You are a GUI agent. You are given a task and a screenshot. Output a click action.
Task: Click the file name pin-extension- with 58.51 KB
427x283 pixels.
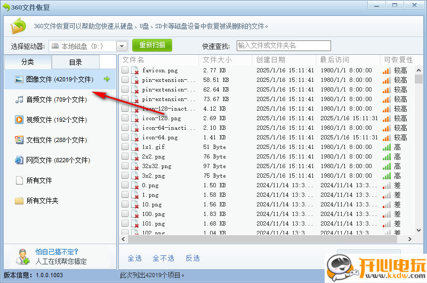(x=168, y=80)
